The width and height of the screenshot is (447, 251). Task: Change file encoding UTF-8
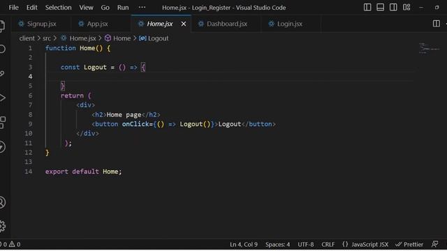point(306,245)
